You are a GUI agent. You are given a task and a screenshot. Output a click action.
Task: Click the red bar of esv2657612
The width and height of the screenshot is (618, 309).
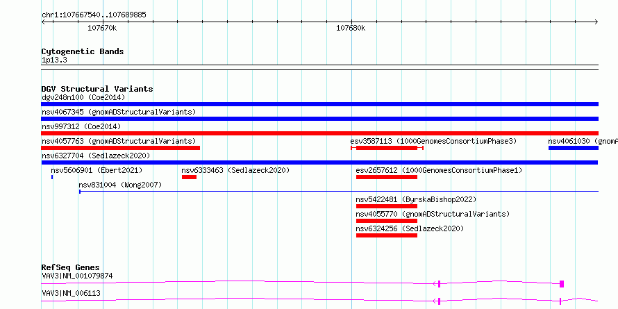(x=387, y=177)
